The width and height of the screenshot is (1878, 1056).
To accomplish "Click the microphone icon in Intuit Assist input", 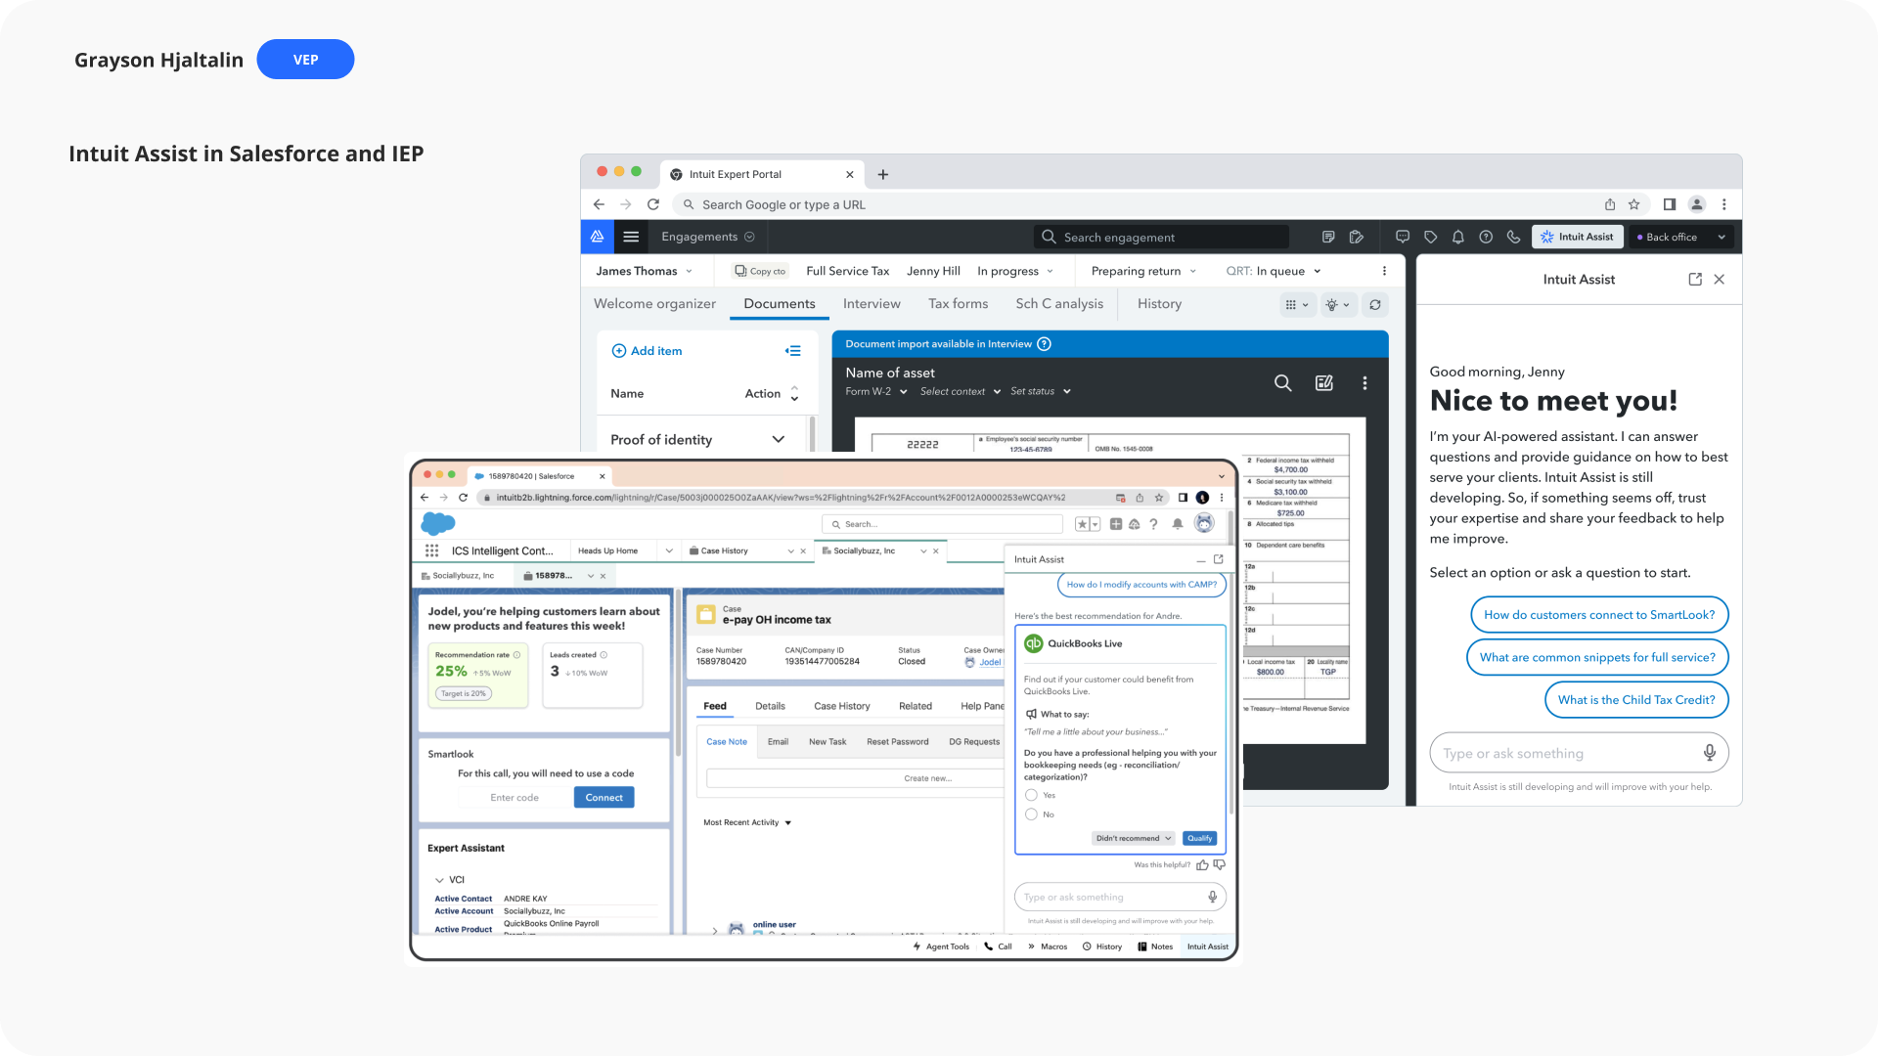I will coord(1709,753).
